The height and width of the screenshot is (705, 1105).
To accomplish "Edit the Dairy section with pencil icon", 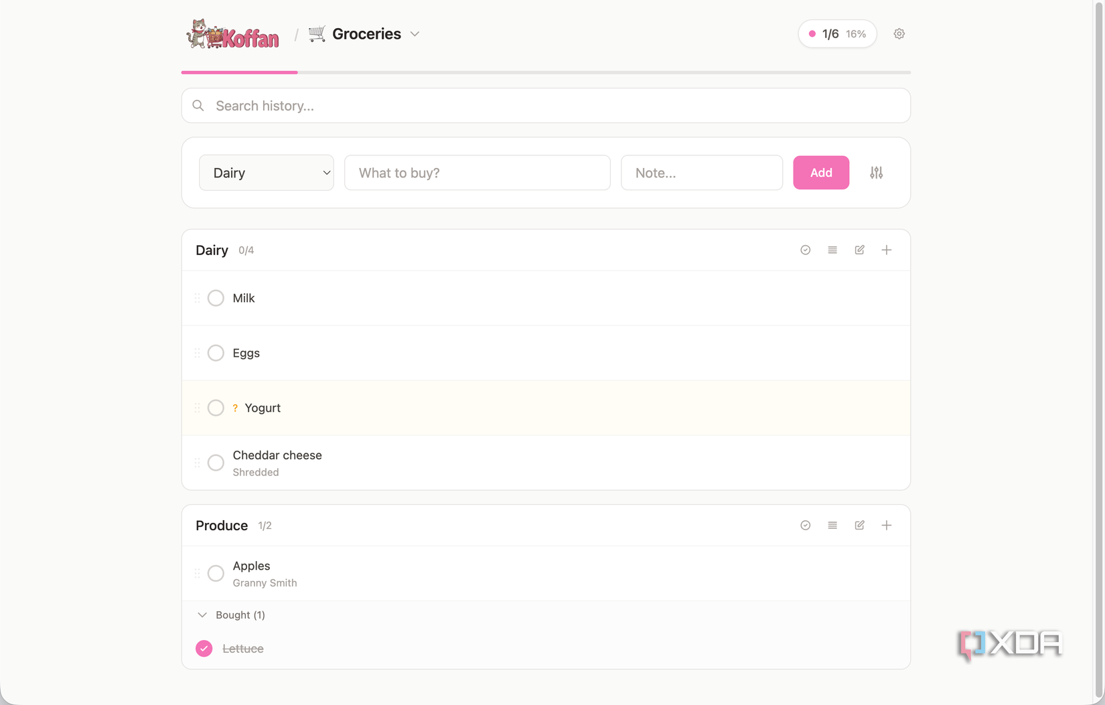I will point(860,250).
